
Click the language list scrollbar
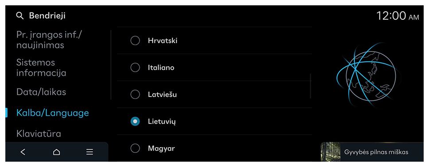coord(311,86)
